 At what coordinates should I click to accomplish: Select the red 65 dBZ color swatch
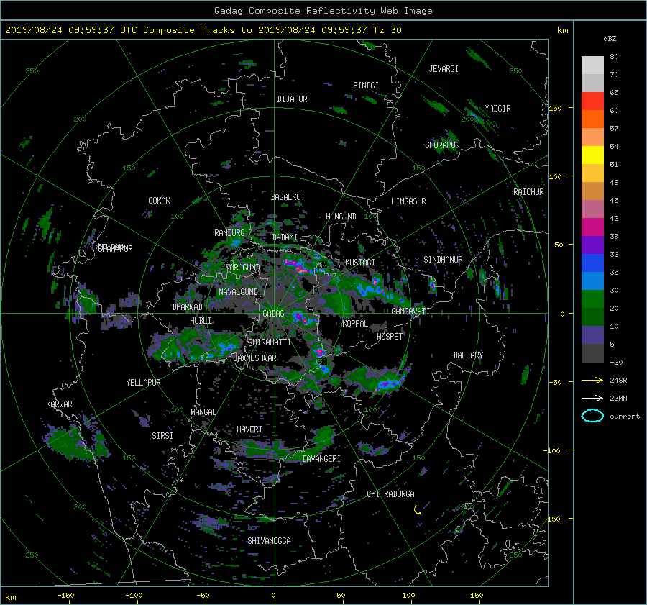click(592, 101)
